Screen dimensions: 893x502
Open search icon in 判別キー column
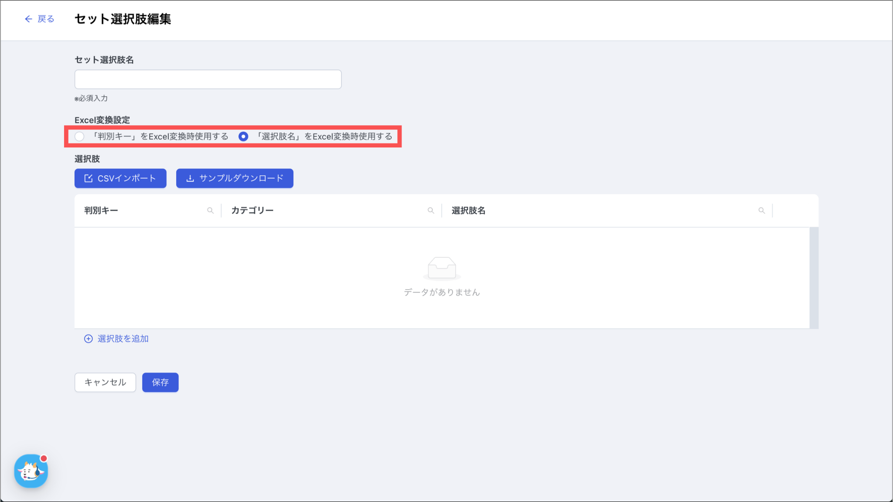(210, 211)
